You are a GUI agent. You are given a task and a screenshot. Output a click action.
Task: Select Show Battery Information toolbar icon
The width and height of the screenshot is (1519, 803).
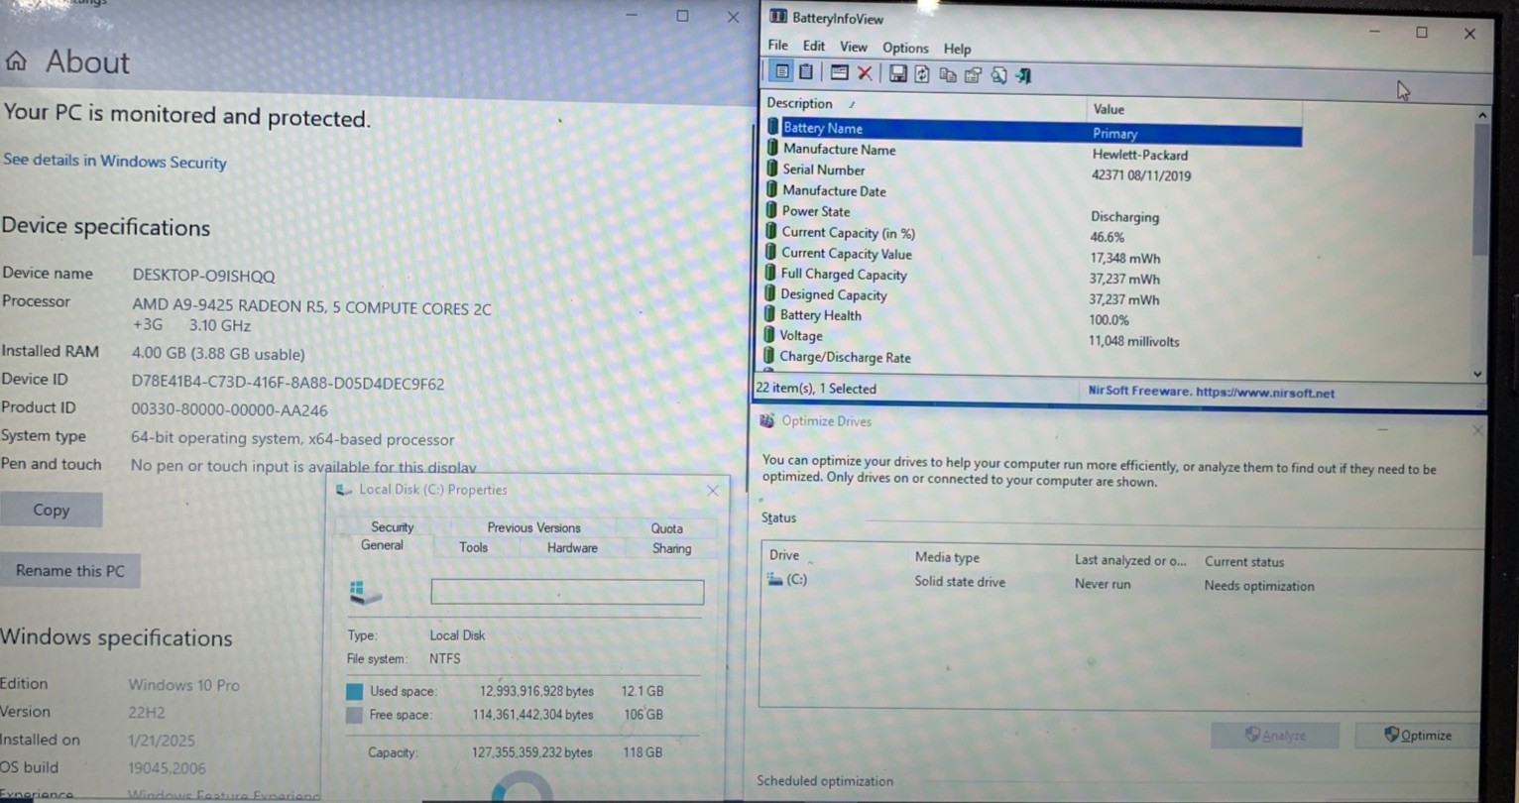point(782,71)
